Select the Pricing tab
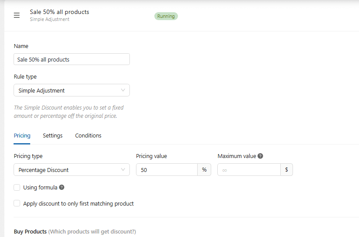The image size is (359, 237). 22,136
